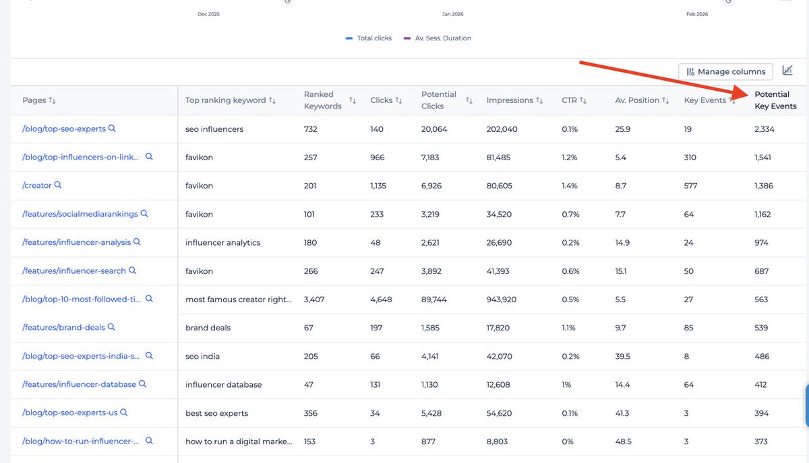Open the chart view icon beside Manage columns
The image size is (809, 463).
pyautogui.click(x=787, y=71)
